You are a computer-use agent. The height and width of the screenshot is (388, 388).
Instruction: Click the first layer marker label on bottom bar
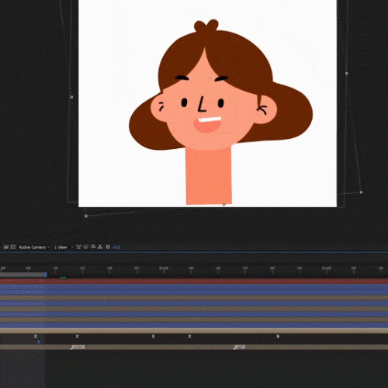coord(78,347)
